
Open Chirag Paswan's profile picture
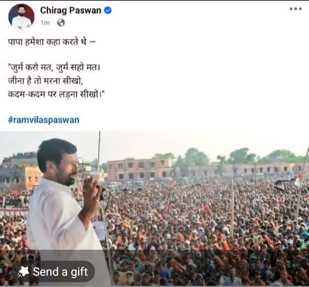[21, 16]
